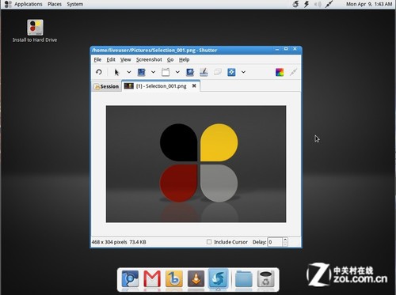Click the date and time clock
This screenshot has height=295, width=396.
tap(369, 4)
